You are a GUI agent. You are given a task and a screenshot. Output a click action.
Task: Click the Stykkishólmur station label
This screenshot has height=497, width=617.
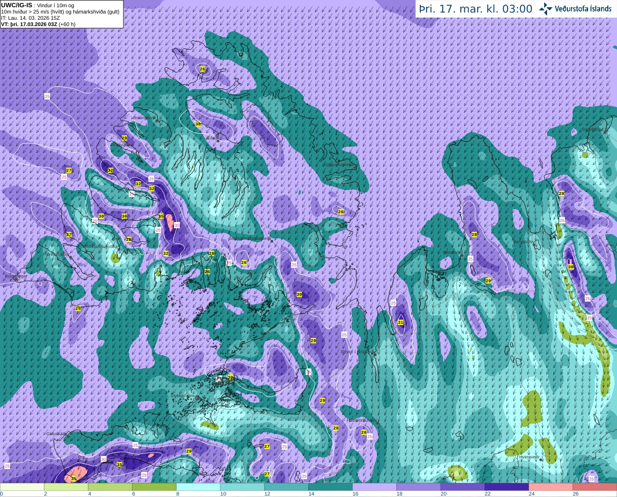click(185, 395)
